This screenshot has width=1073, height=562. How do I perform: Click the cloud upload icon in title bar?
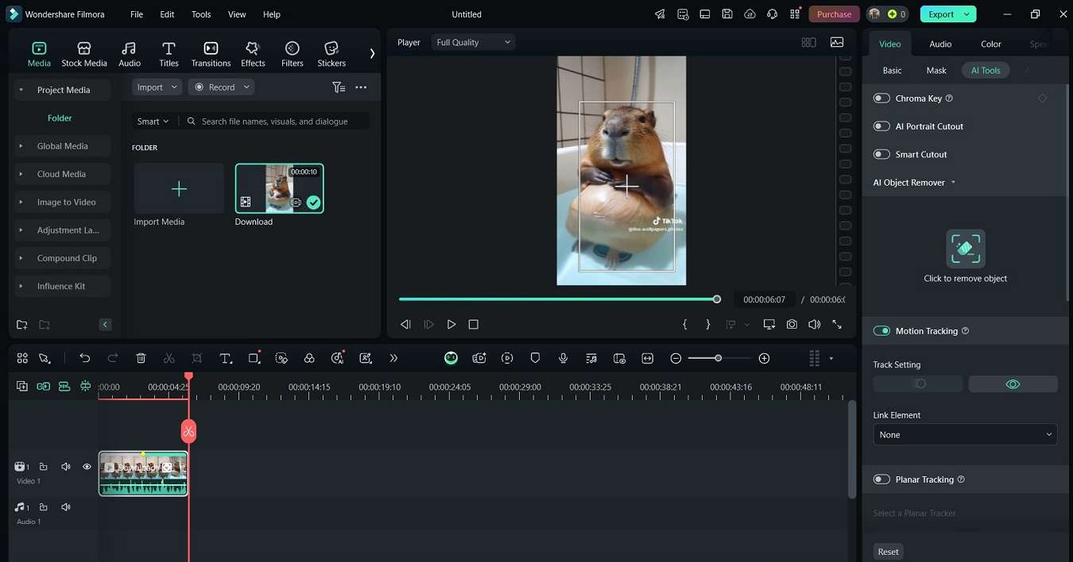[x=750, y=14]
